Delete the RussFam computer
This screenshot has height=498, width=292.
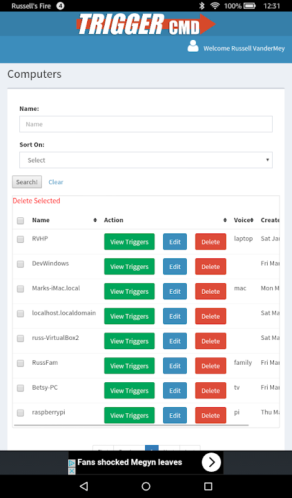click(210, 365)
